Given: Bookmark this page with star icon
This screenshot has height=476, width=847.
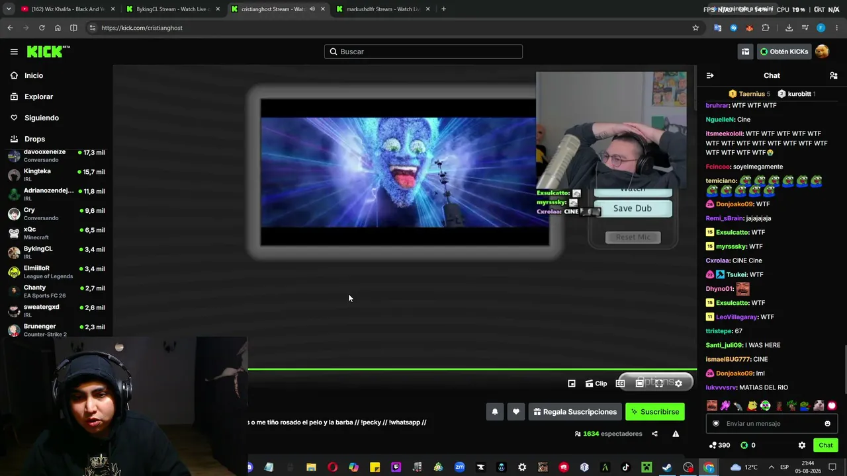Looking at the screenshot, I should [695, 28].
